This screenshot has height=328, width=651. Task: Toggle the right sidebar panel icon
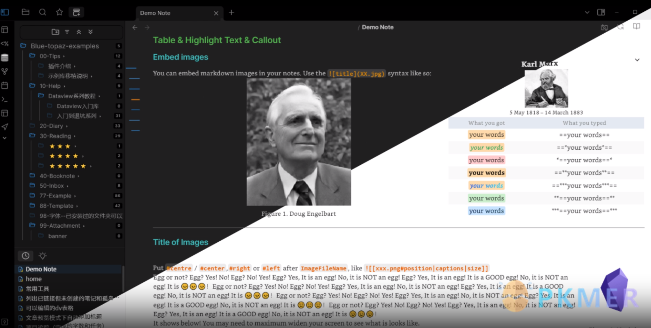tap(601, 12)
